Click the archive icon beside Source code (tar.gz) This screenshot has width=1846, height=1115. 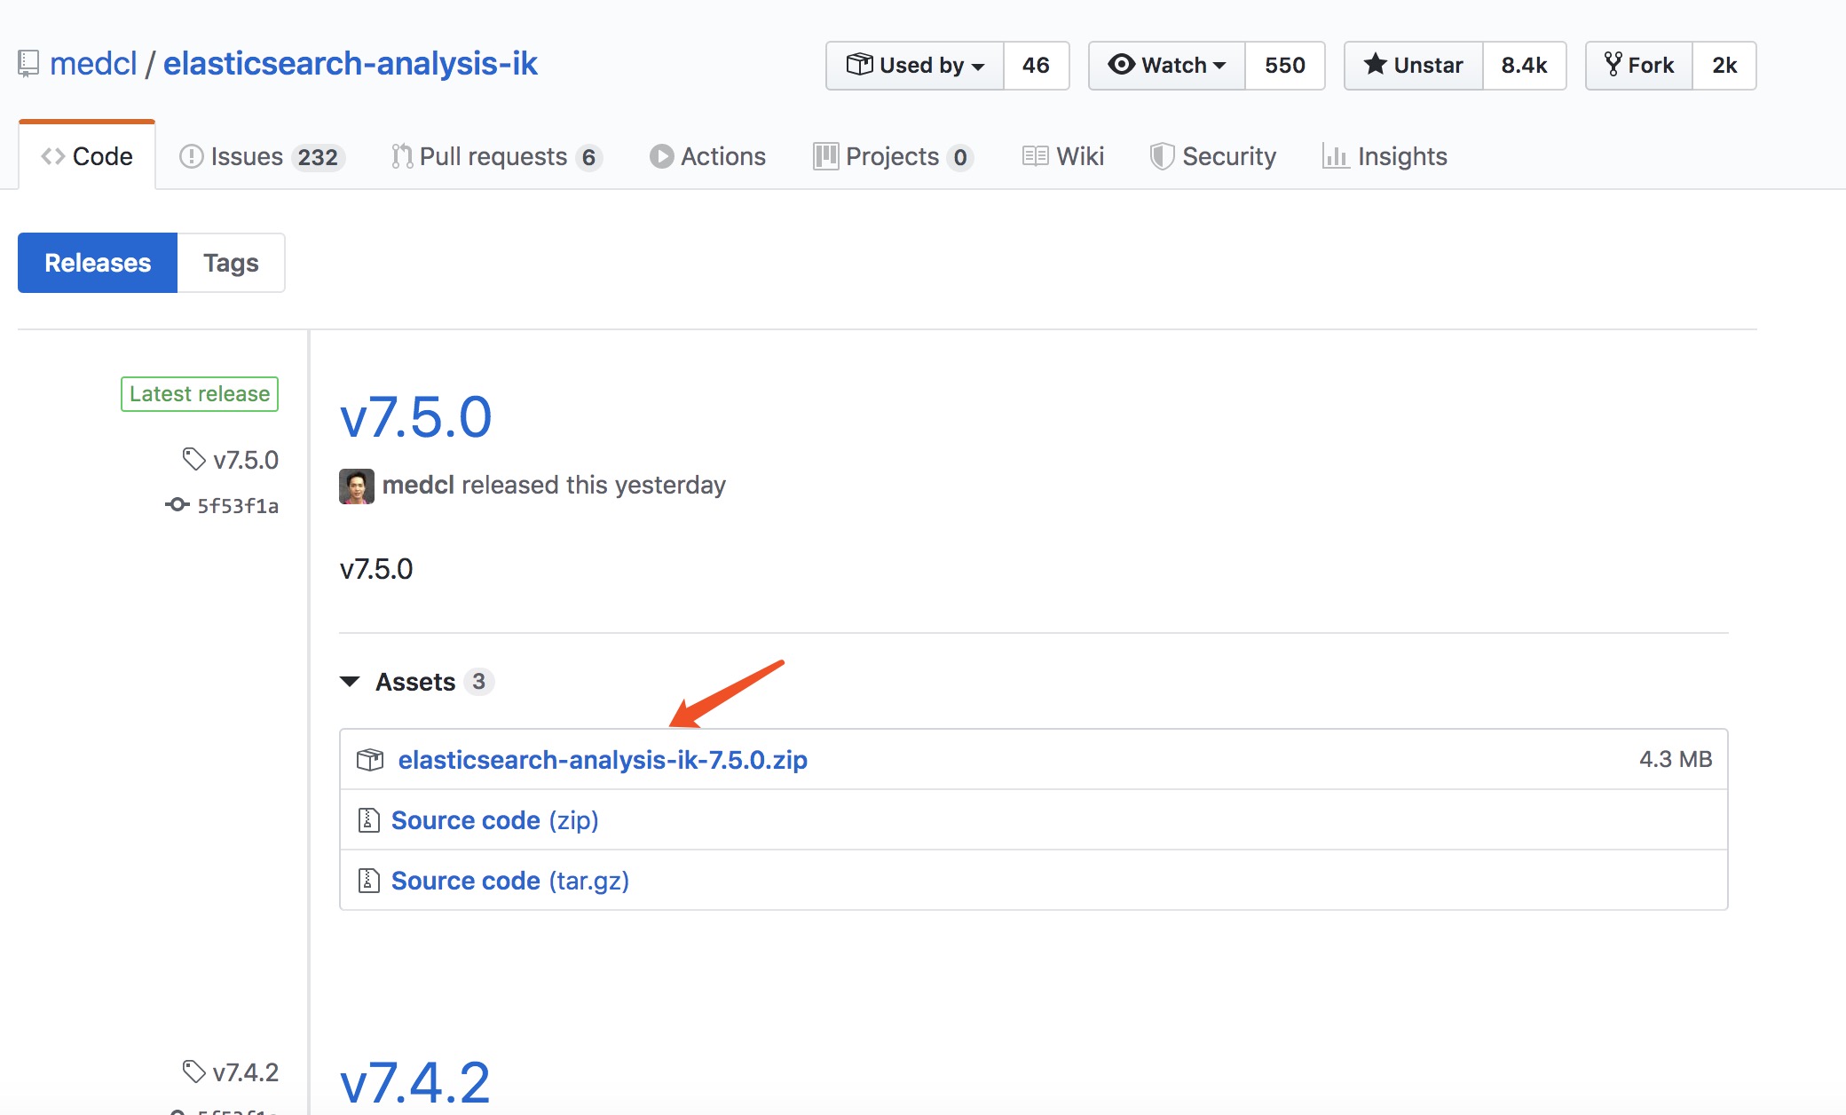click(x=368, y=881)
